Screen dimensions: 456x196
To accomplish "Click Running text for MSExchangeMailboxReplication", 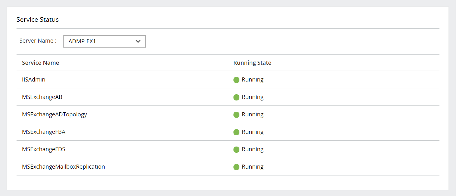I will (253, 167).
